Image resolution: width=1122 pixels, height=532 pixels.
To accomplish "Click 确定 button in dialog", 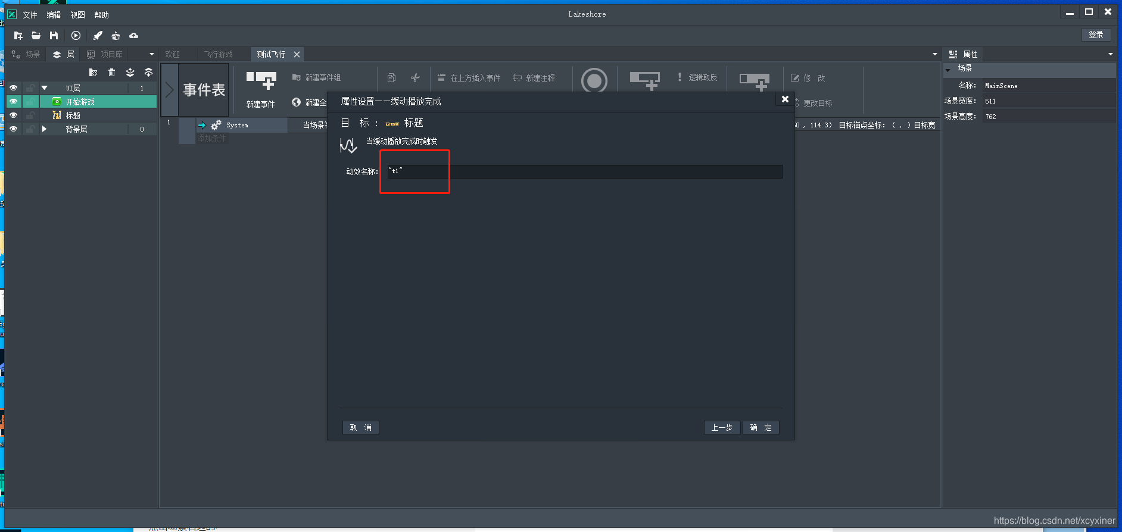I will click(x=761, y=427).
